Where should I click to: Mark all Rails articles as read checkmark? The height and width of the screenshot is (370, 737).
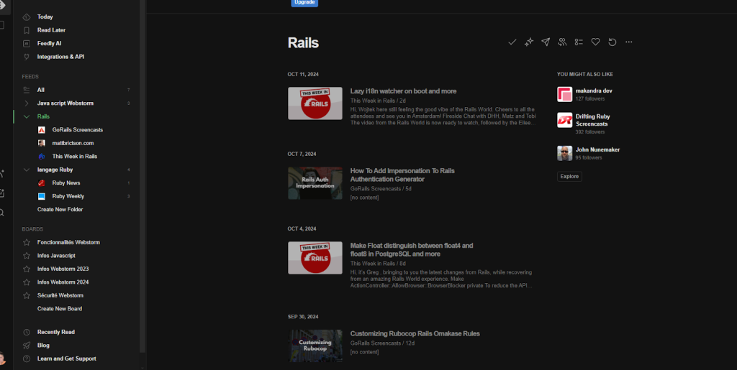[512, 42]
